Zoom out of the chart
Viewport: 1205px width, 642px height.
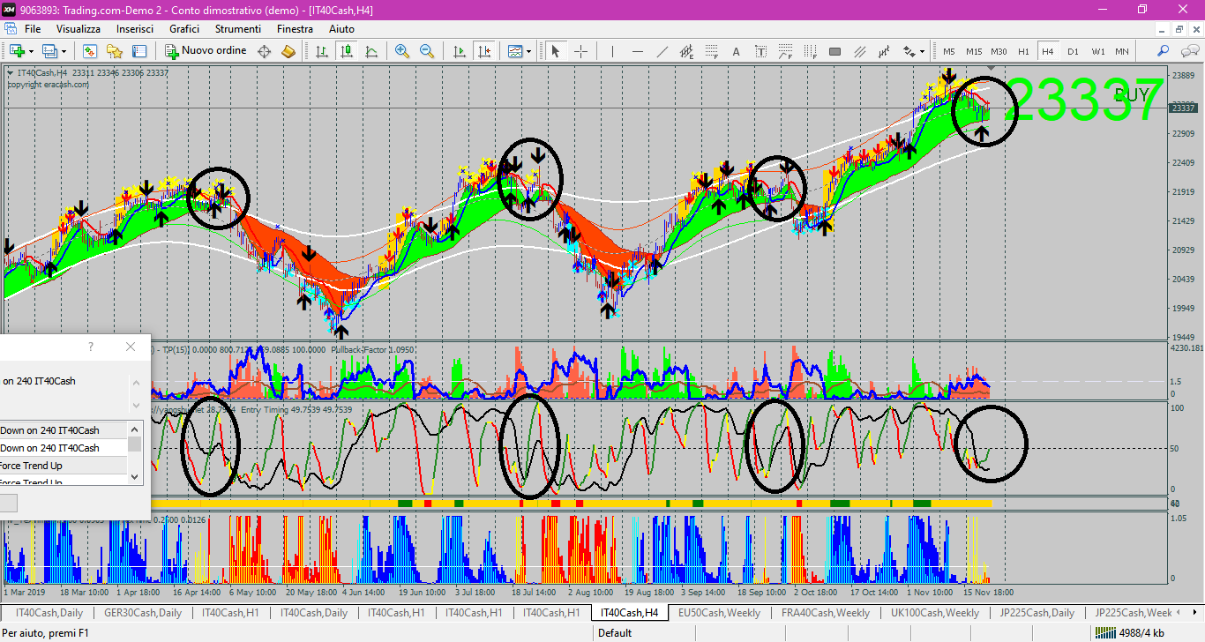pos(427,51)
